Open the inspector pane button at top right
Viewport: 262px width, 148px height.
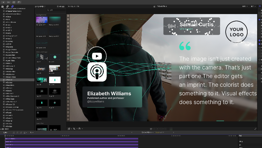[260, 6]
